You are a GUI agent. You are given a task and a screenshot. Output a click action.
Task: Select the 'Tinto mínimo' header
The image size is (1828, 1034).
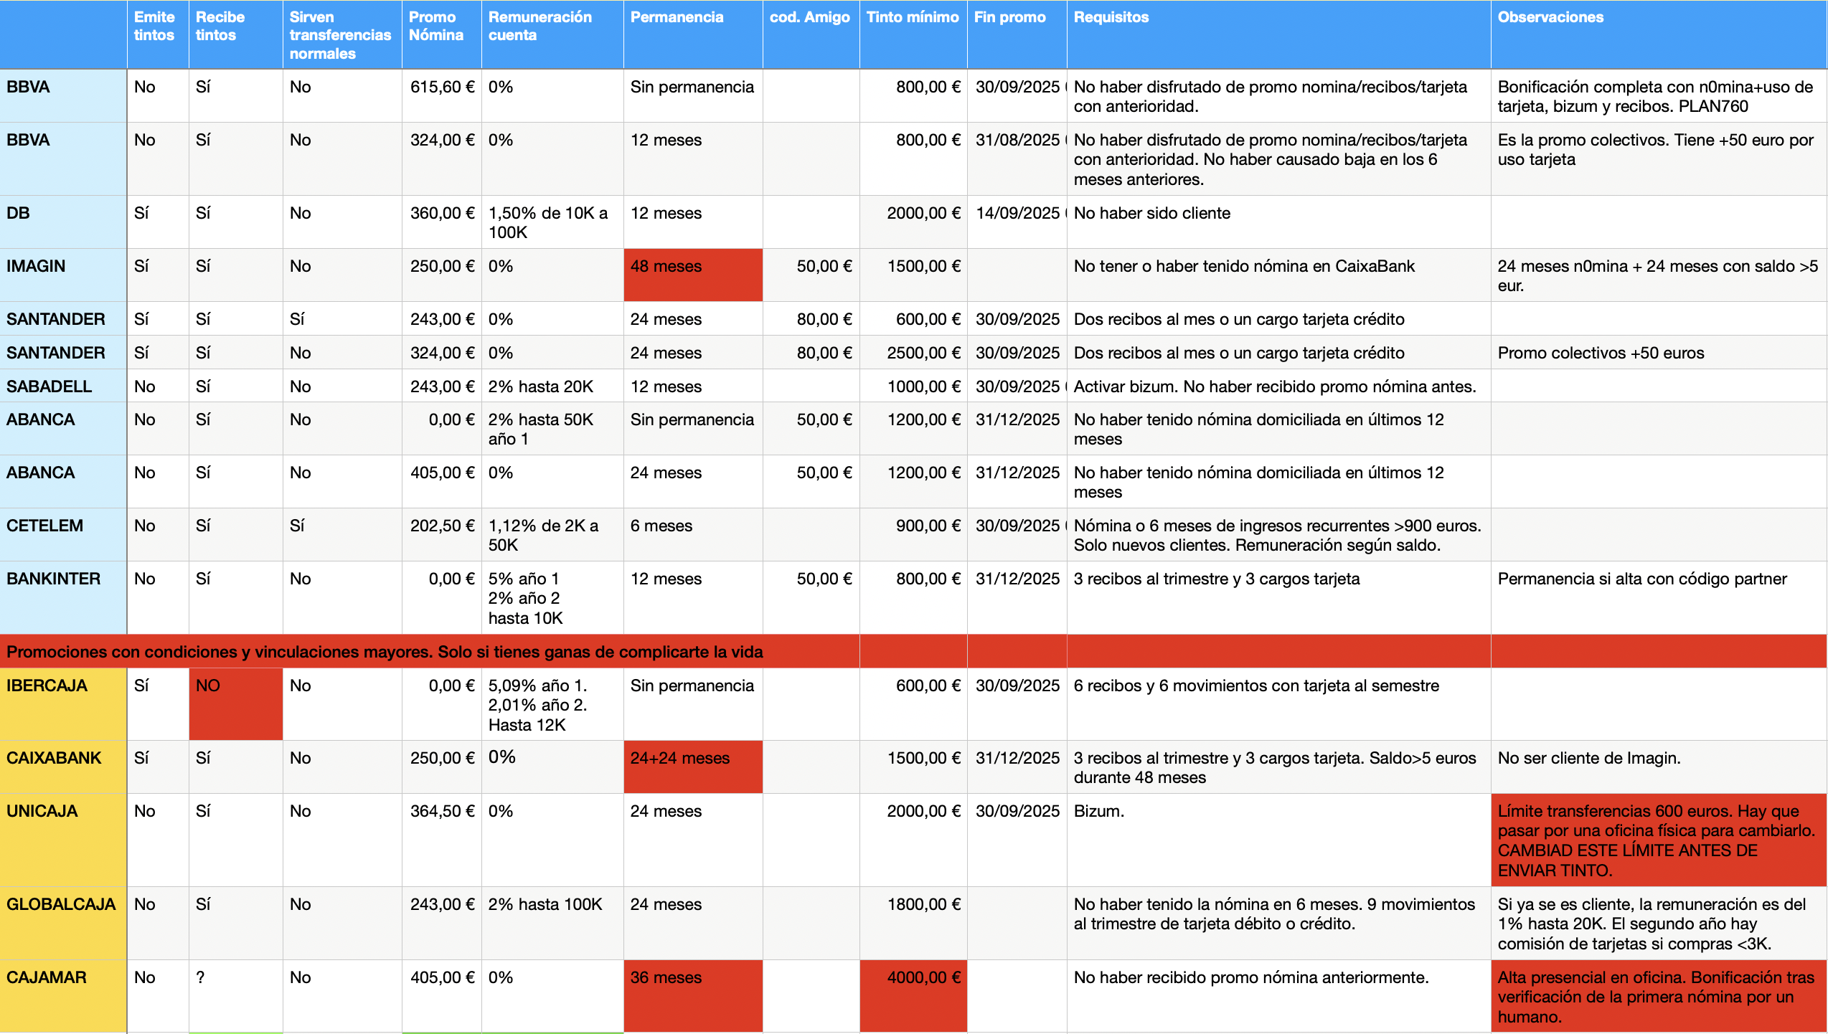[913, 34]
